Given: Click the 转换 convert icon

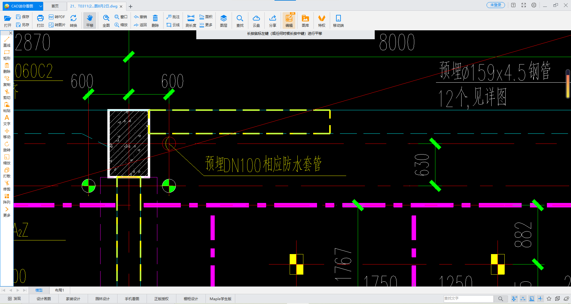Looking at the screenshot, I should (73, 21).
